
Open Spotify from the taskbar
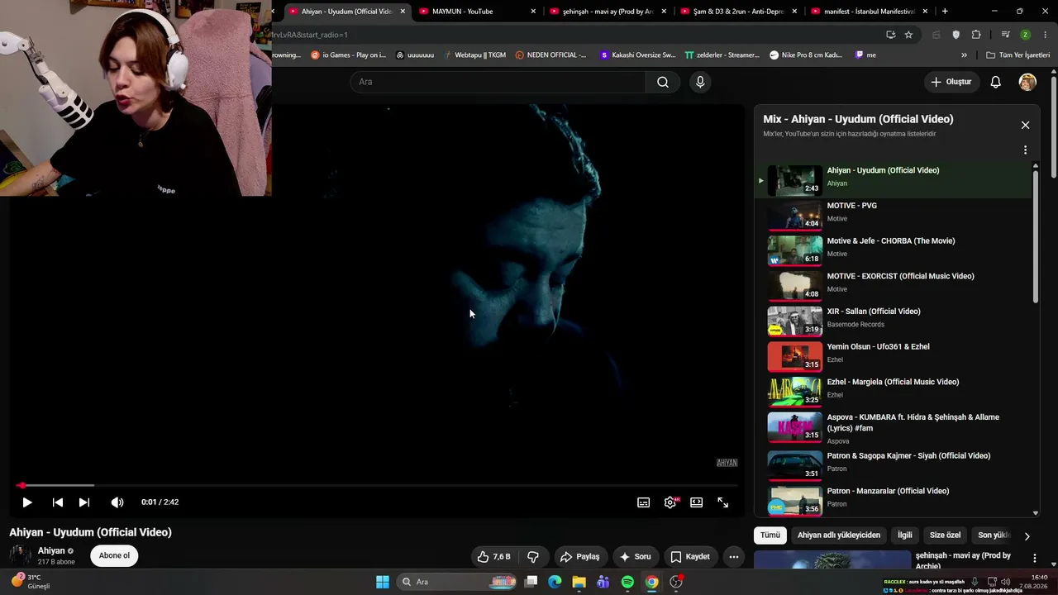click(x=627, y=582)
